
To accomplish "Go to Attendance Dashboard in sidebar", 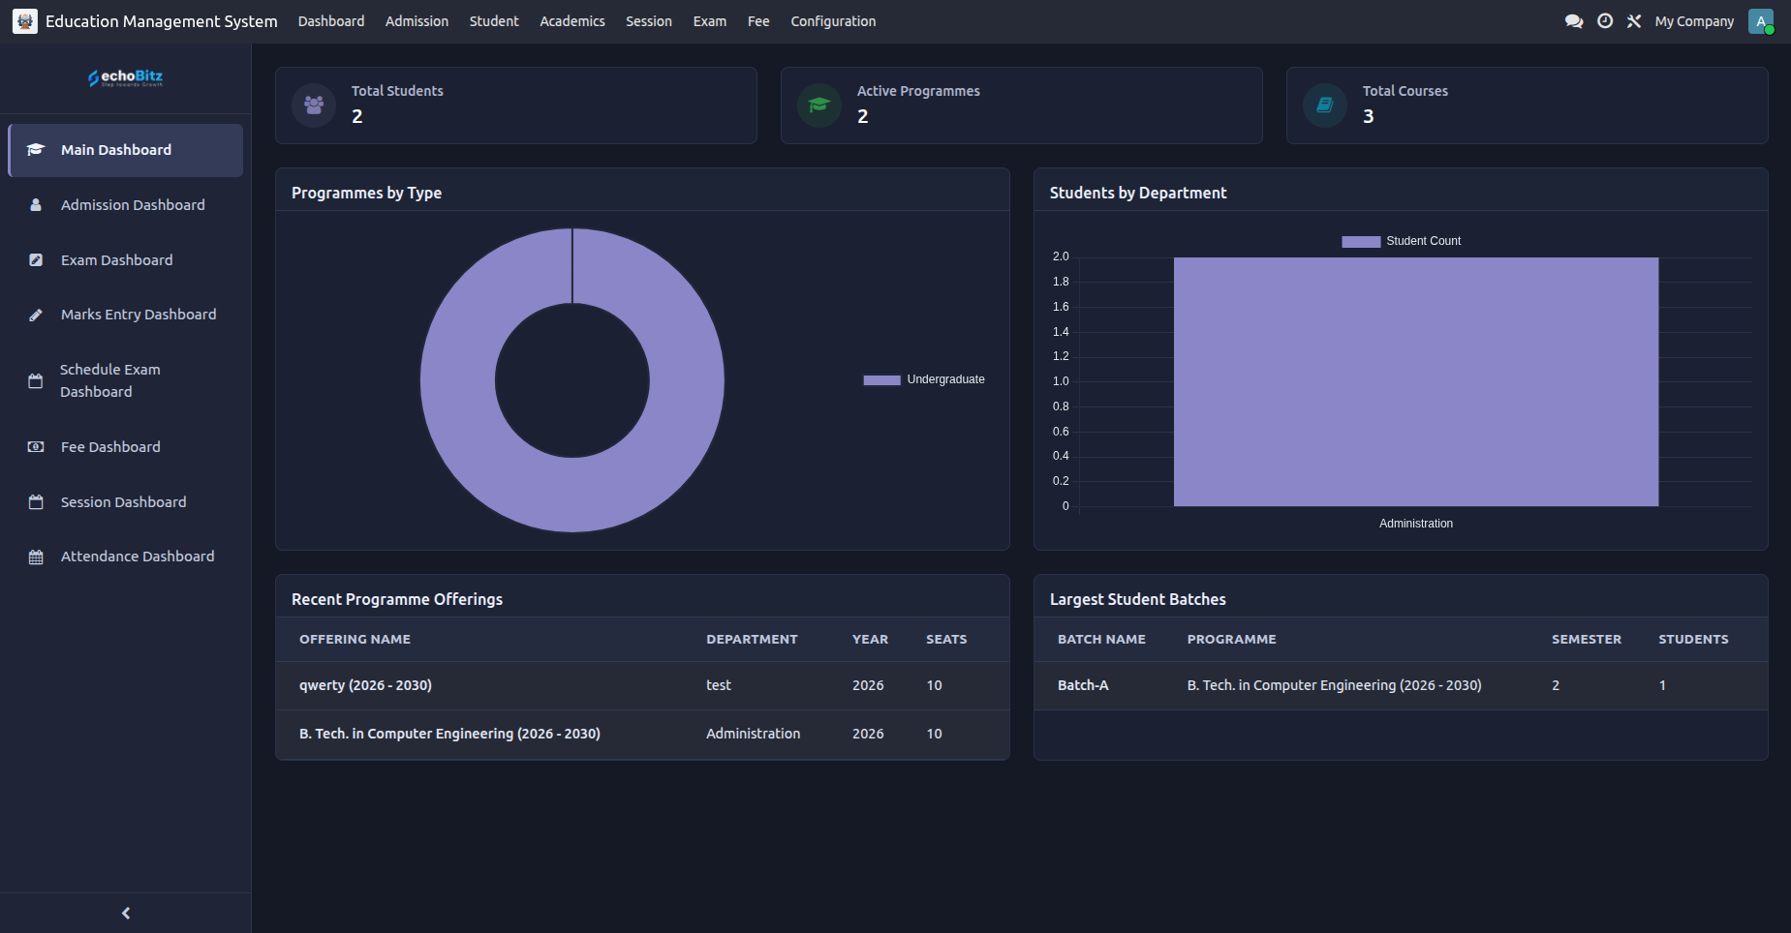I will click(x=126, y=557).
